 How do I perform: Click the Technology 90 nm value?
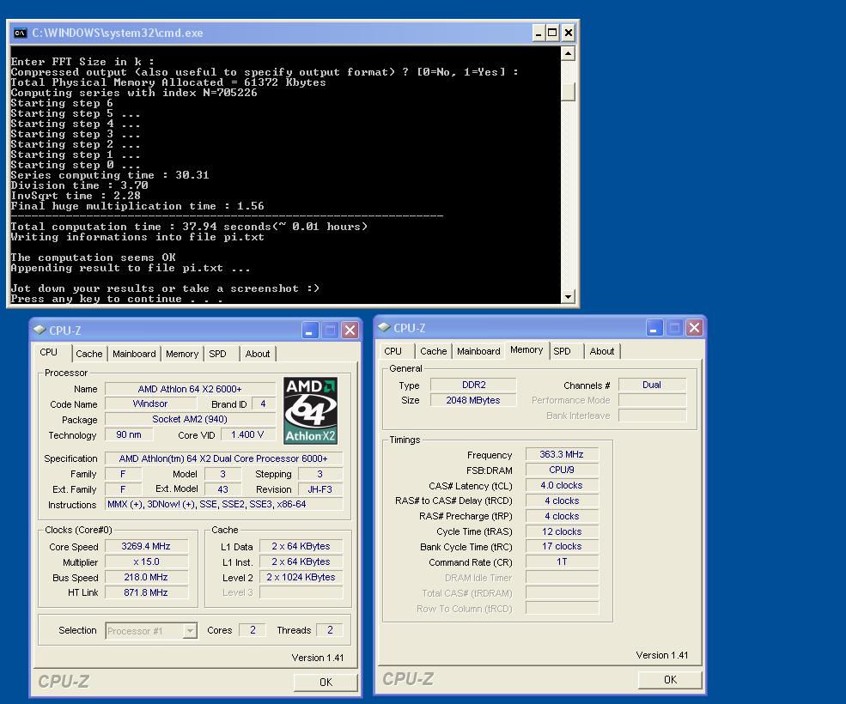click(129, 434)
